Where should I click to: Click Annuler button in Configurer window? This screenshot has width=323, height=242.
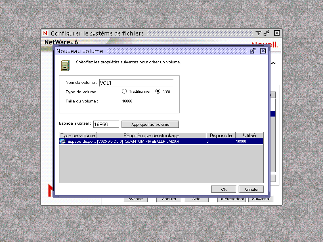tap(169, 199)
